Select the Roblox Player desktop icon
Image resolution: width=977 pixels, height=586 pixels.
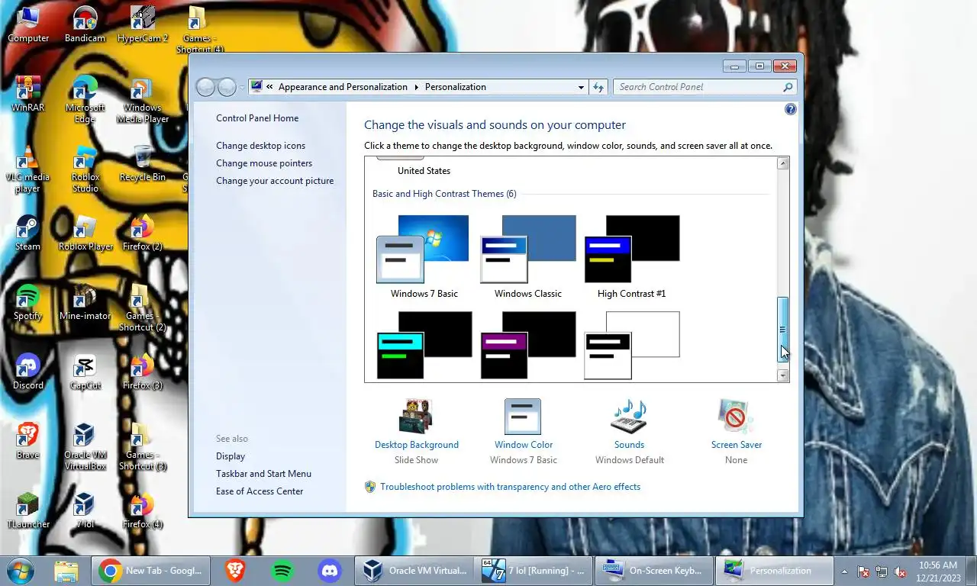[x=85, y=233]
